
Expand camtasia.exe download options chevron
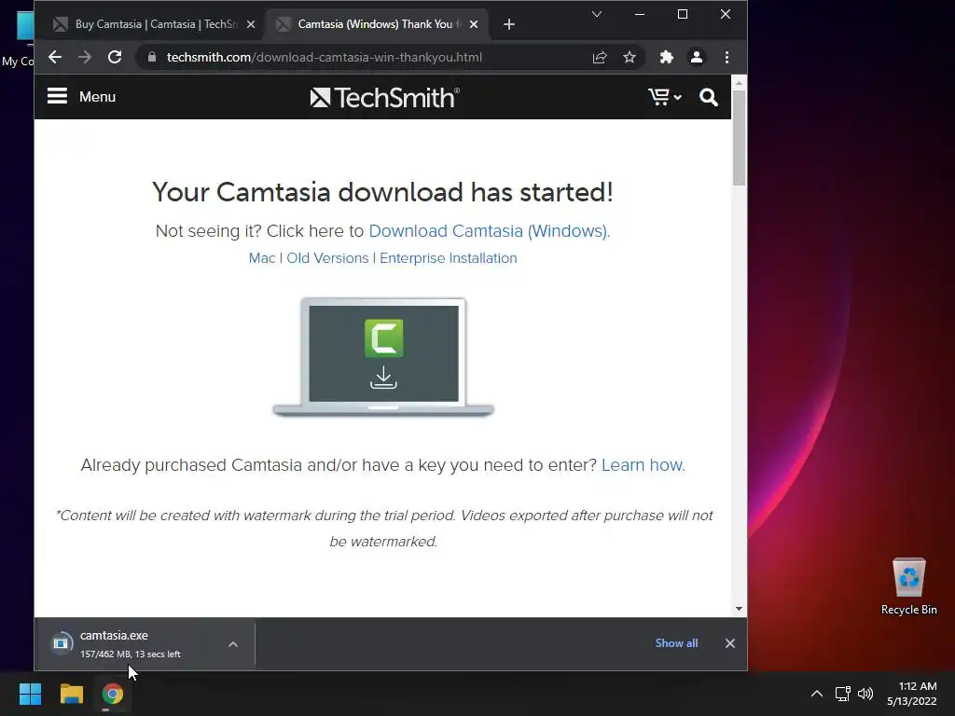coord(232,644)
